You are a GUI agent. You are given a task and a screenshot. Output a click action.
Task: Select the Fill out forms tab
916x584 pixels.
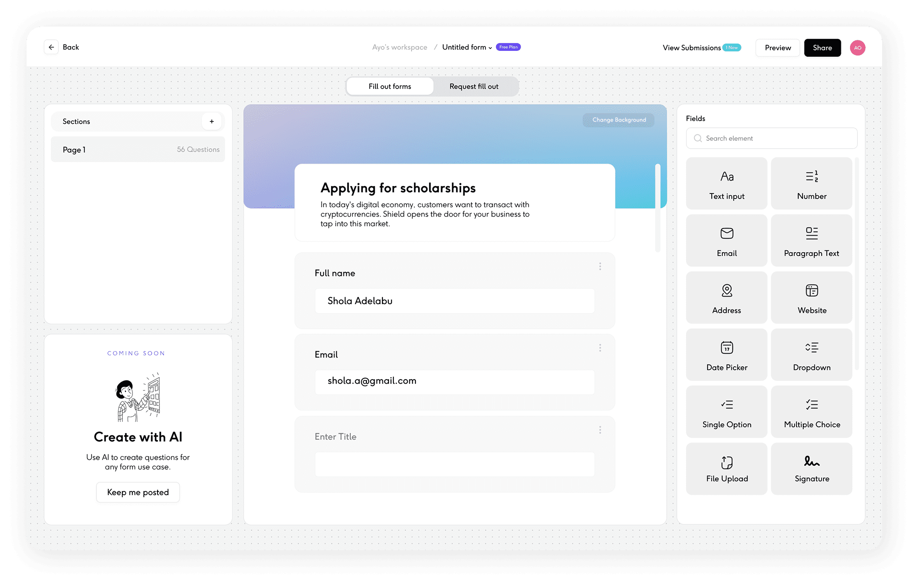pos(390,86)
